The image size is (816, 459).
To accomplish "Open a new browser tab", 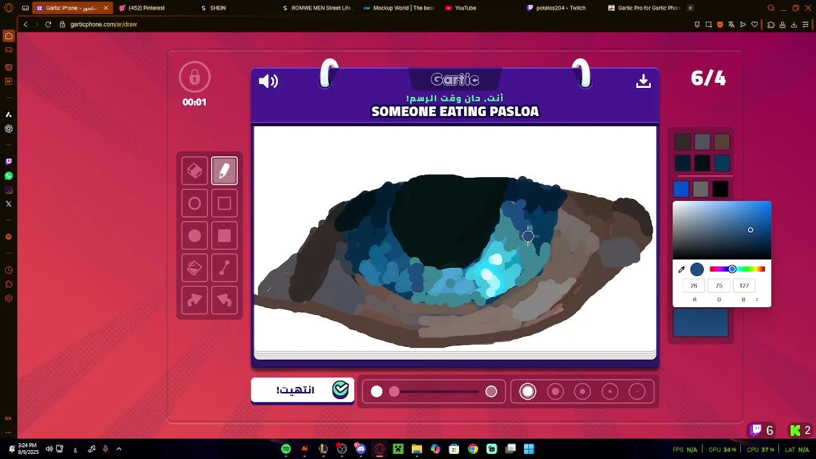I will tap(690, 8).
